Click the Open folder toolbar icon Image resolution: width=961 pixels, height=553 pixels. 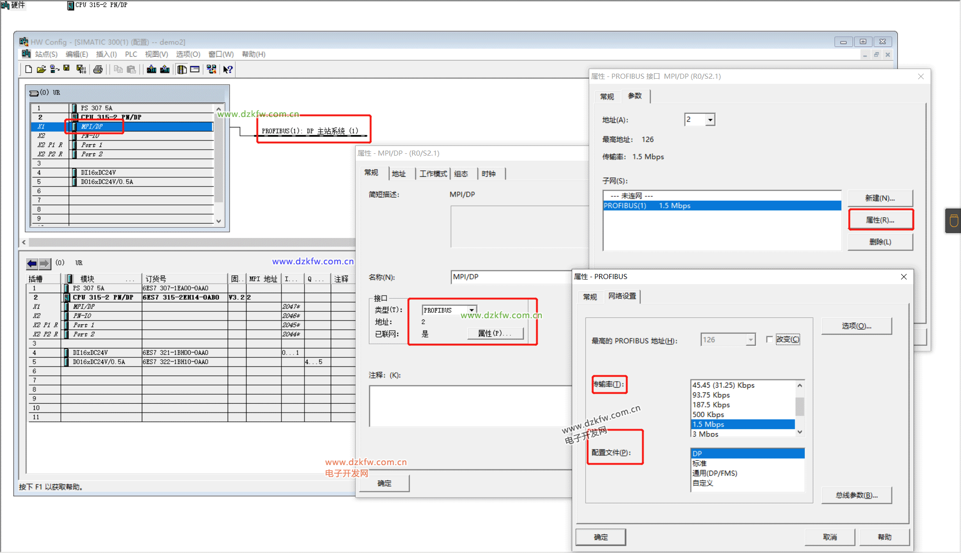[x=41, y=70]
